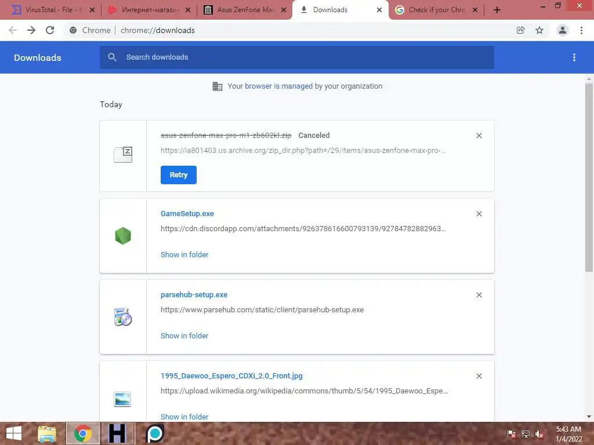
Task: Remove GameSetup.exe from the list
Action: pyautogui.click(x=479, y=214)
